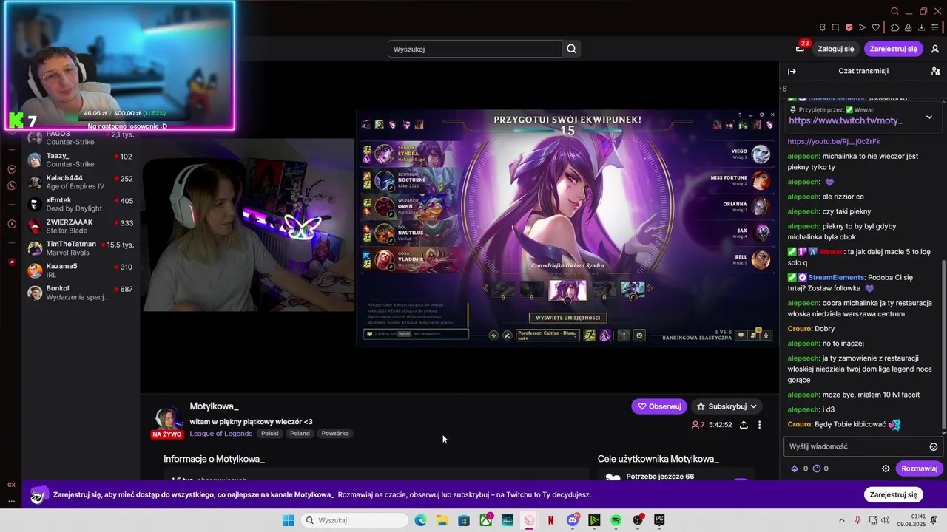Image resolution: width=947 pixels, height=532 pixels.
Task: Open Spotify from the taskbar
Action: (616, 520)
